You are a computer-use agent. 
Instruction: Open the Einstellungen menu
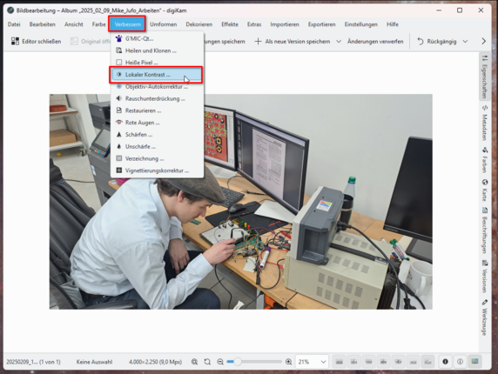pos(361,24)
